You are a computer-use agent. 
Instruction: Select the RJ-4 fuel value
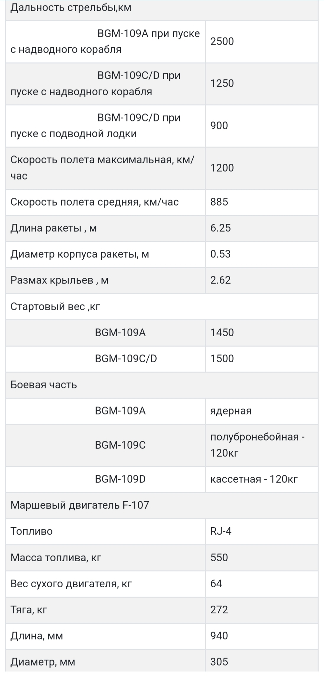coord(221,531)
